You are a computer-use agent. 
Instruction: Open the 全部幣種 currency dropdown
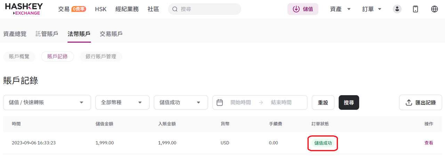click(122, 102)
